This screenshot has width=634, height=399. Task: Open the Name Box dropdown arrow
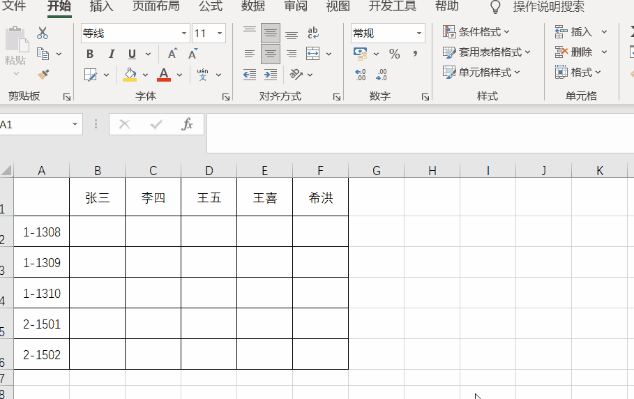pyautogui.click(x=75, y=124)
